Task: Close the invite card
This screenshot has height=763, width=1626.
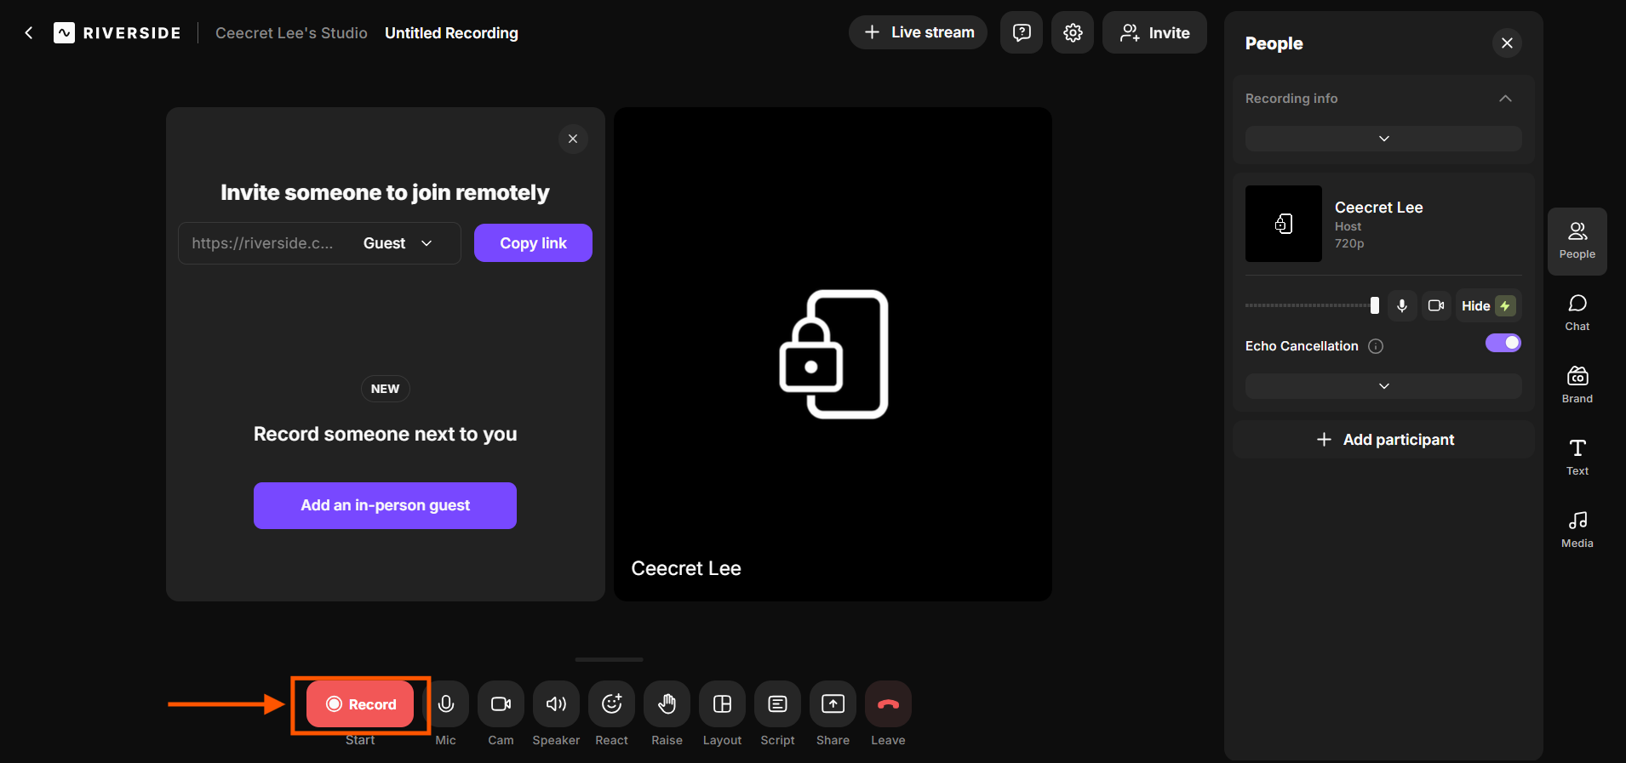Action: click(573, 139)
